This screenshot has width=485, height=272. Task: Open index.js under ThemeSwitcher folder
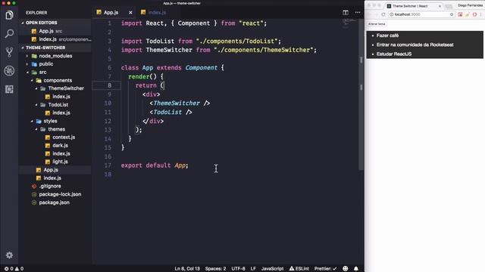pos(61,97)
